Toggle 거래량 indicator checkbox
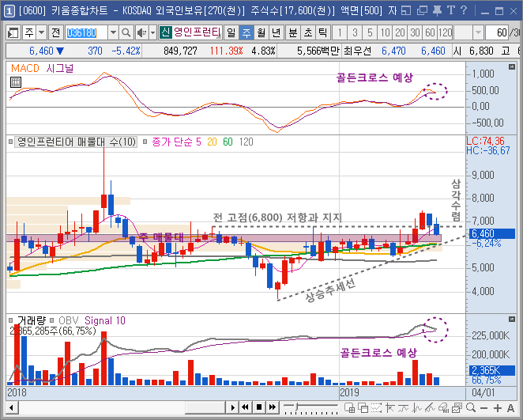The width and height of the screenshot is (523, 420). click(11, 320)
